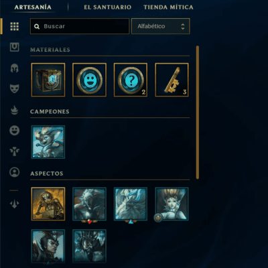Select the Hextech chest material
Image resolution: width=268 pixels, height=268 pixels.
click(x=48, y=80)
